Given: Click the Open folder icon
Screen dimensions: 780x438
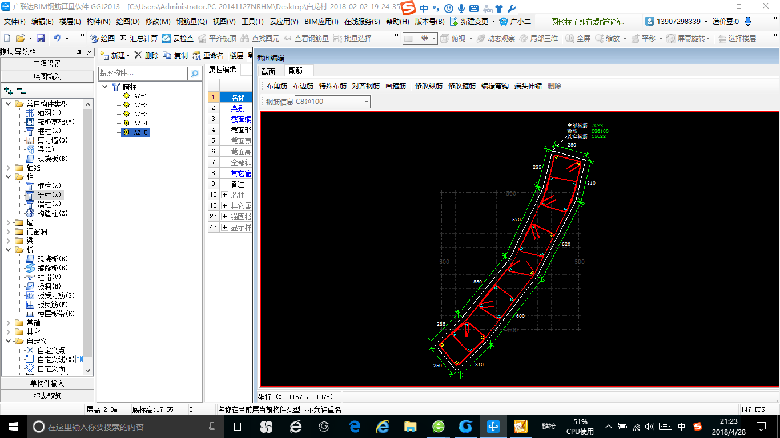Looking at the screenshot, I should (x=20, y=38).
